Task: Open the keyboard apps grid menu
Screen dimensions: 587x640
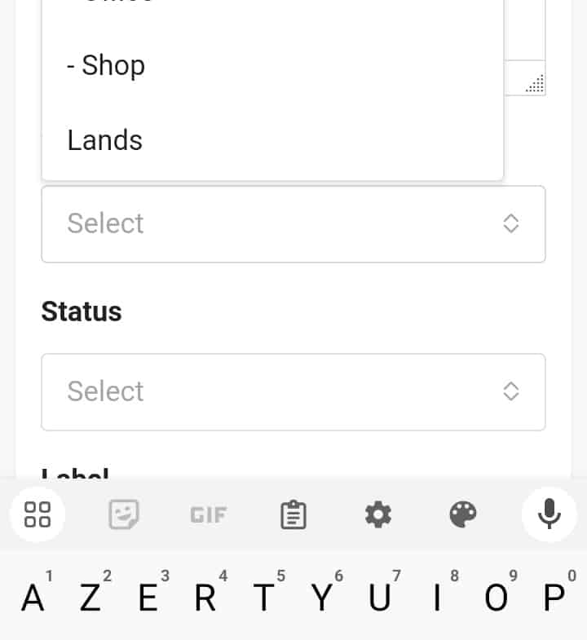Action: (x=38, y=514)
